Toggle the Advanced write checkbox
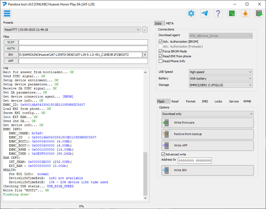This screenshot has height=209, width=266. [x=163, y=154]
